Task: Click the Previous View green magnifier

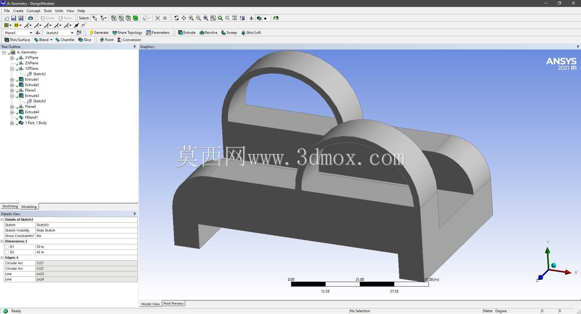Action: [x=220, y=18]
